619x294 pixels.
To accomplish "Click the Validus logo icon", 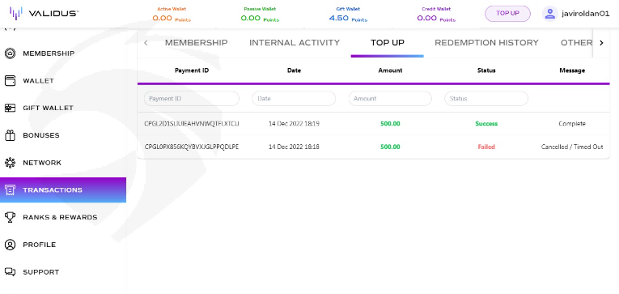I will pos(16,14).
